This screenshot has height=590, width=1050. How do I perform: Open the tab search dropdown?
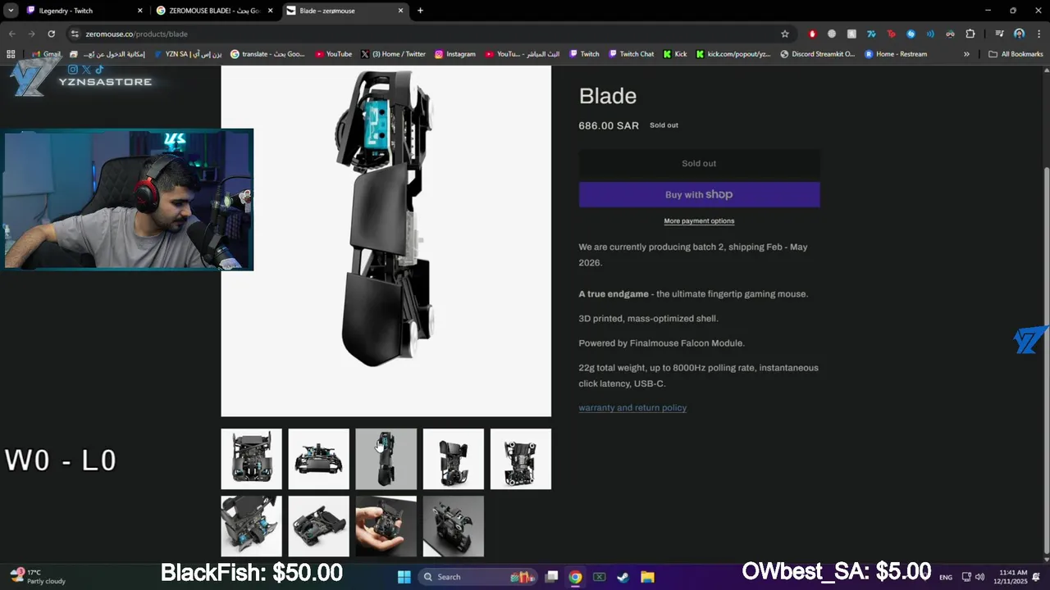(x=11, y=11)
